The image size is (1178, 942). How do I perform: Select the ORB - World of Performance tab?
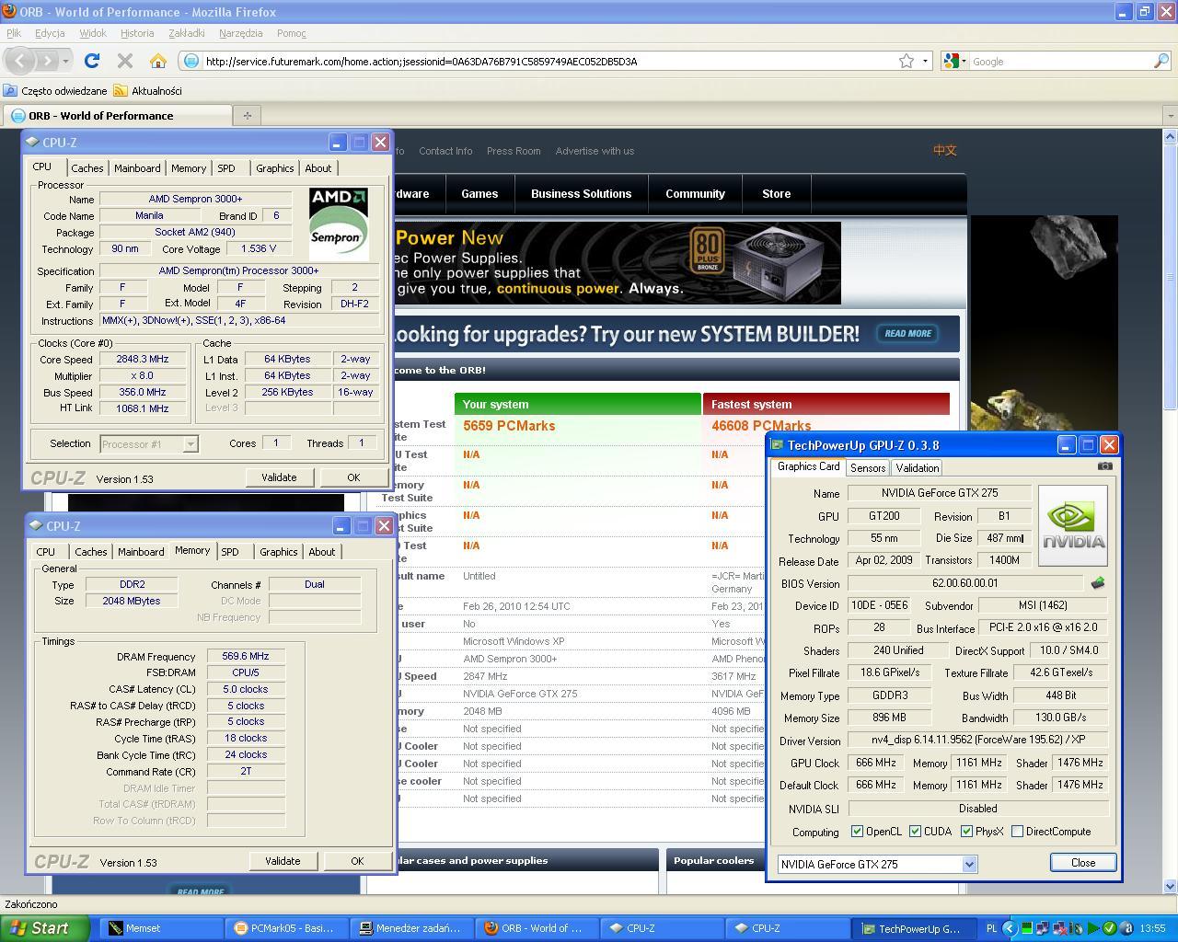tap(117, 115)
